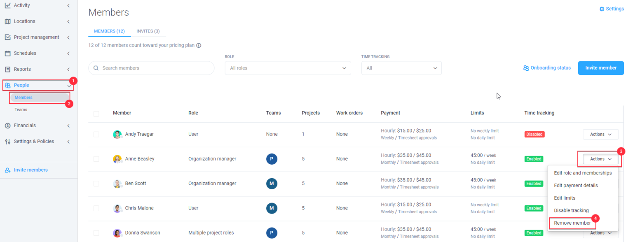Expand the Time tracking filter dropdown
The width and height of the screenshot is (633, 242).
(401, 67)
